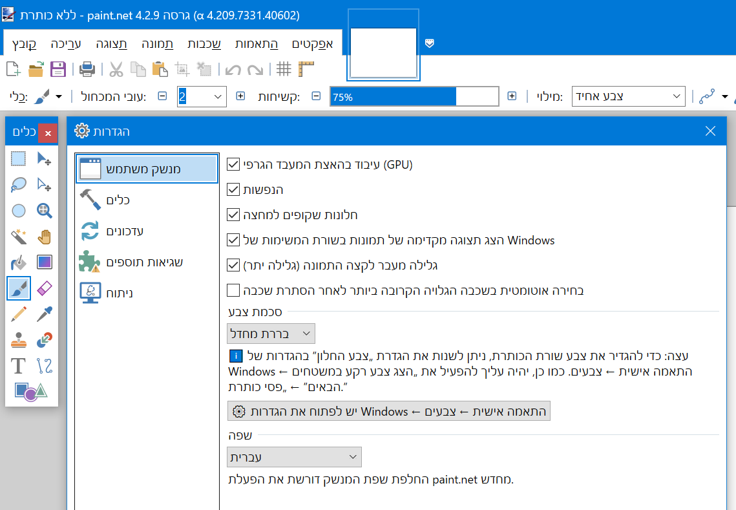This screenshot has height=510, width=736.
Task: Select the שגיאות תוספים settings category
Action: 147,262
